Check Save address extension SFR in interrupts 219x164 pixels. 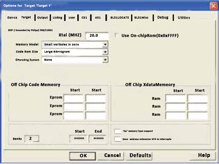pyautogui.click(x=118, y=139)
